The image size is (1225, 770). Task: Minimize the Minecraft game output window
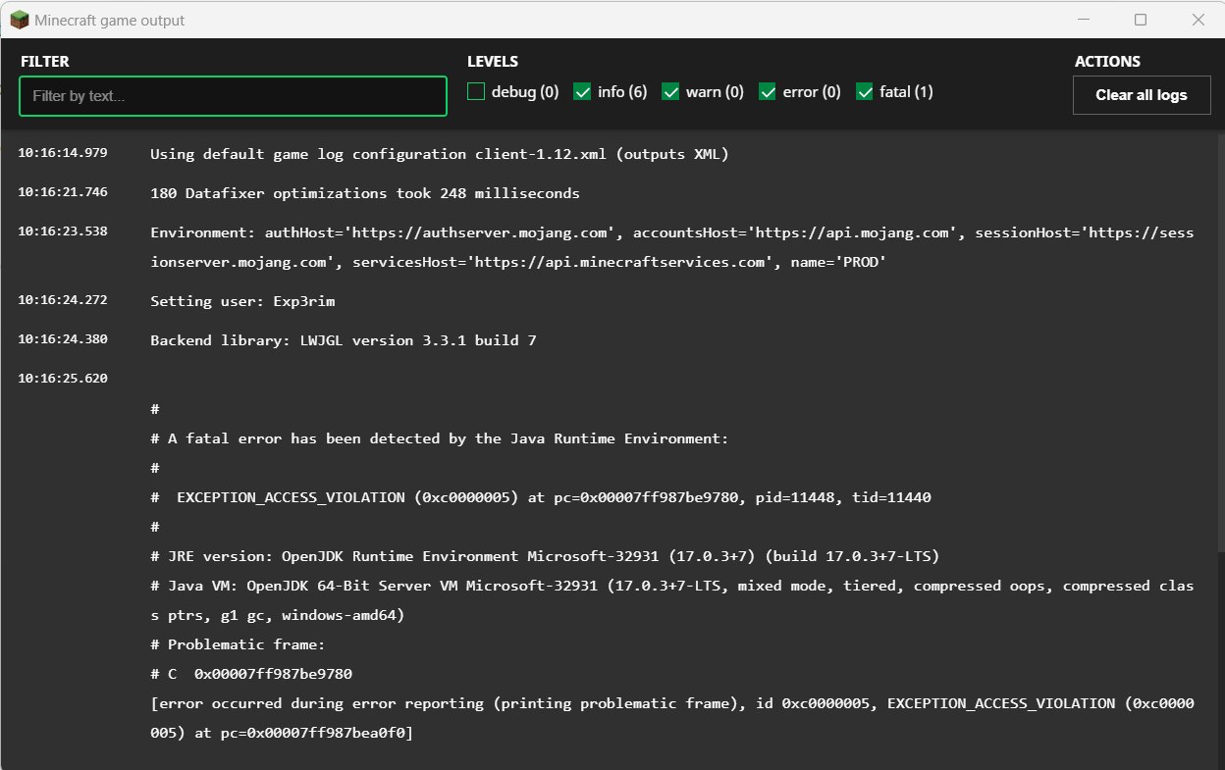1084,20
